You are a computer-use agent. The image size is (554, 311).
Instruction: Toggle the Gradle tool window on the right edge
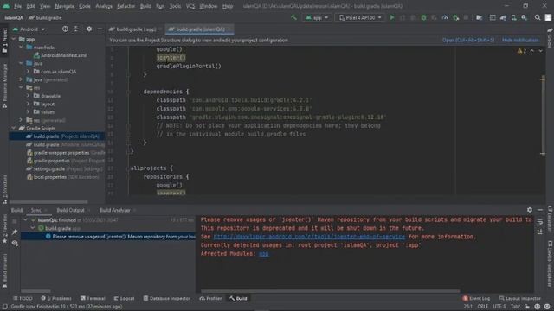point(550,38)
